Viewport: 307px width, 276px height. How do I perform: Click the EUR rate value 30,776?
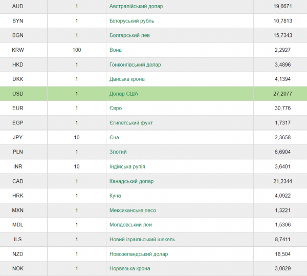click(x=283, y=108)
